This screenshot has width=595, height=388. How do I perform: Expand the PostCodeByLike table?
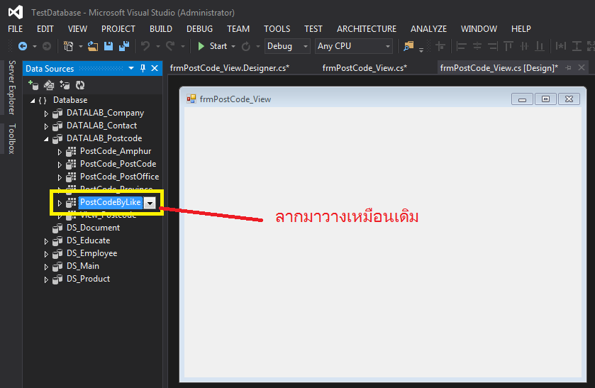[x=60, y=203]
